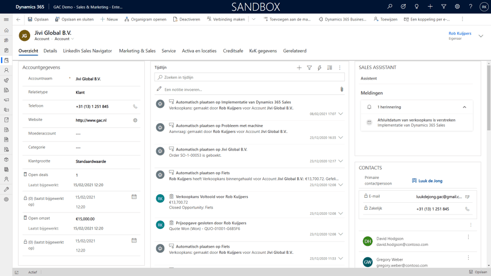491x276 pixels.
Task: Open the global search magnifier icon
Action: pos(389,6)
